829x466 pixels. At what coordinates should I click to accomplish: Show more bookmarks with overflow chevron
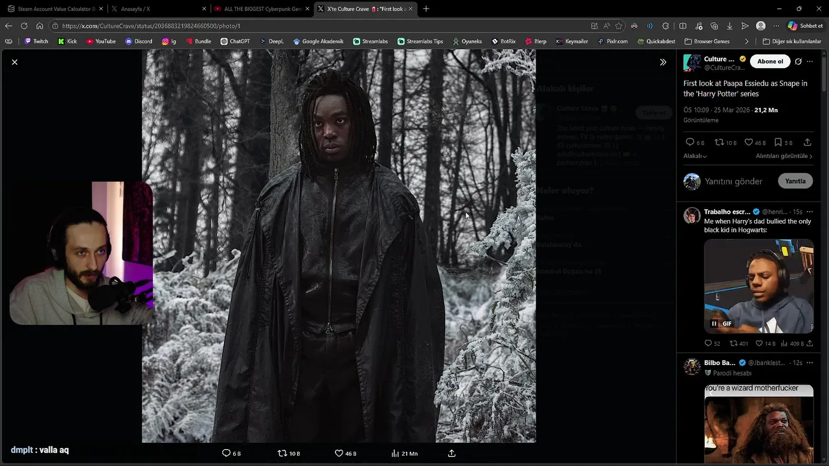[747, 41]
